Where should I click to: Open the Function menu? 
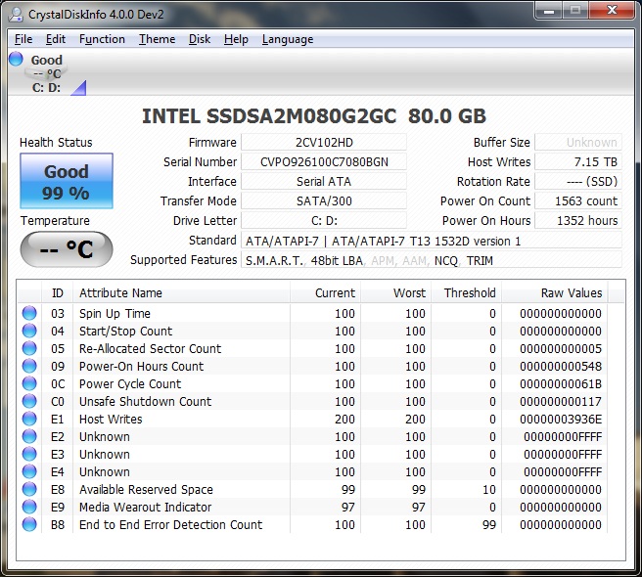102,39
